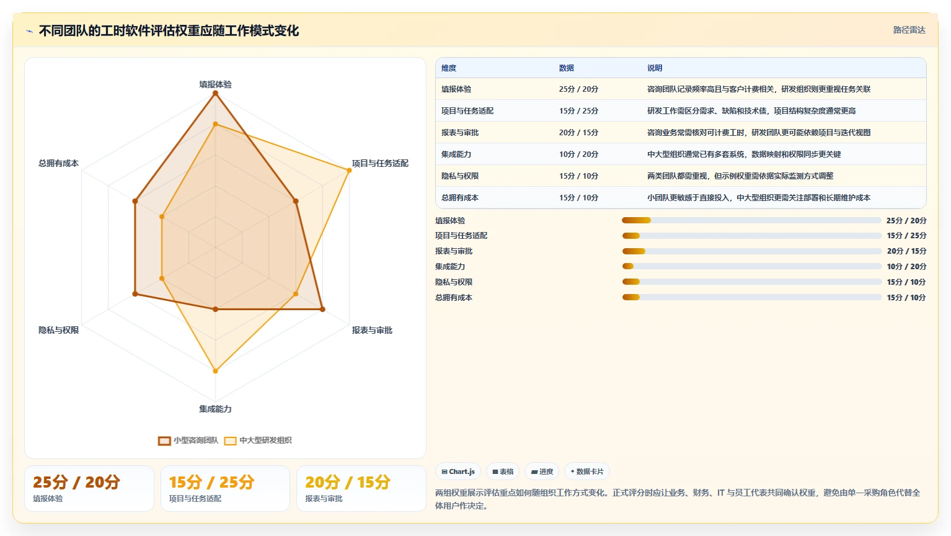
Task: Click the 填报体验 progress bar
Action: tap(751, 220)
